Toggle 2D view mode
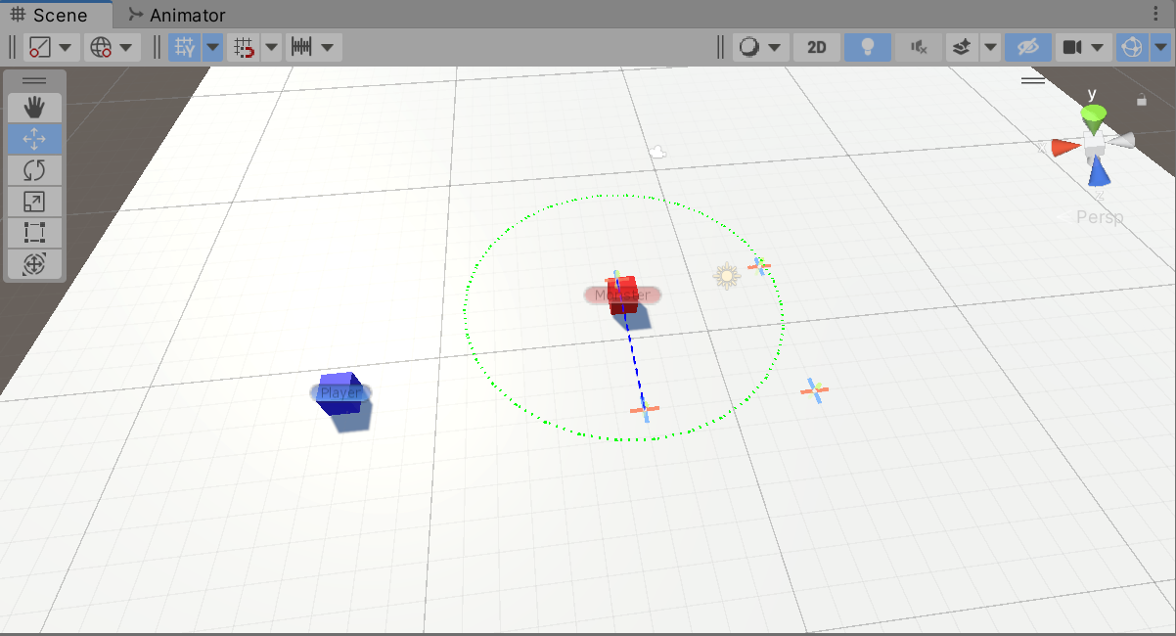The image size is (1176, 636). point(817,47)
